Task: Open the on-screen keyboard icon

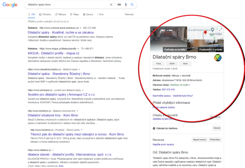Action: tap(119, 5)
